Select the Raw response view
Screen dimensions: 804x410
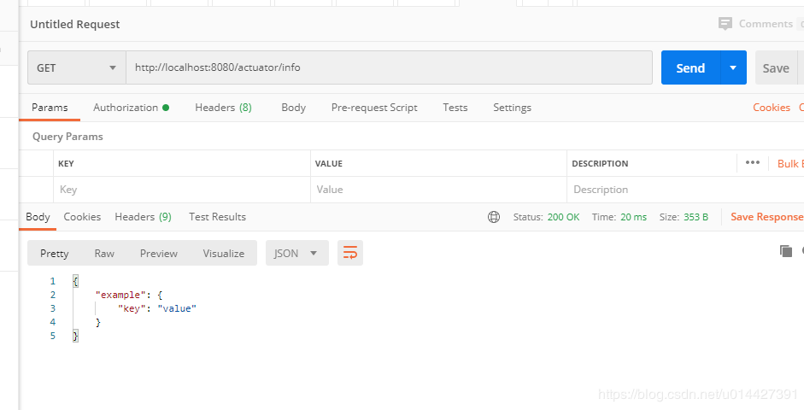pyautogui.click(x=104, y=253)
